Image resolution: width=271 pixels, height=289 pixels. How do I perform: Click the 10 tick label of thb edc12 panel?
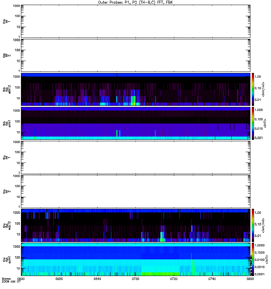coord(18,98)
